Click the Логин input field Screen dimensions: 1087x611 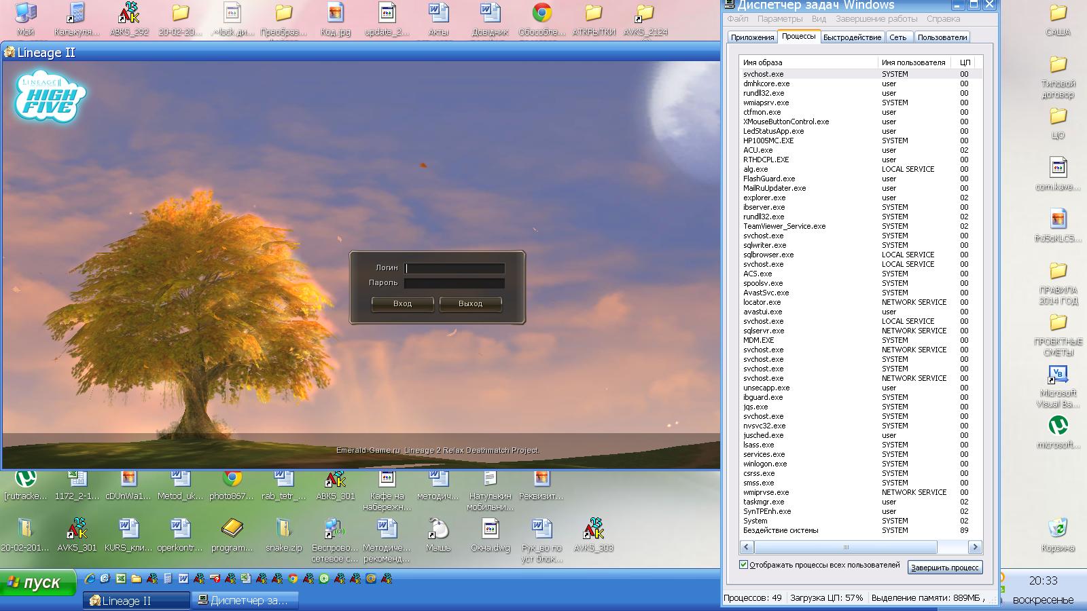point(455,268)
